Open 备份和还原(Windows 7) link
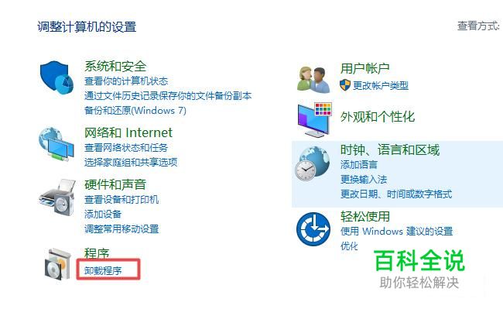The height and width of the screenshot is (316, 503). (x=135, y=111)
